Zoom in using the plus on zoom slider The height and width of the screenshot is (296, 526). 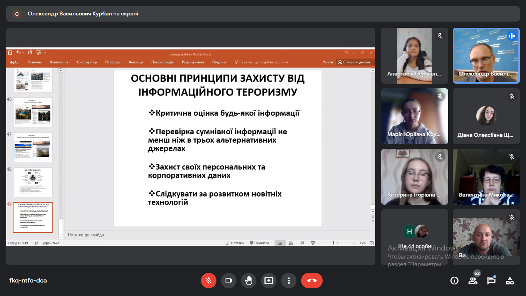coord(353,243)
